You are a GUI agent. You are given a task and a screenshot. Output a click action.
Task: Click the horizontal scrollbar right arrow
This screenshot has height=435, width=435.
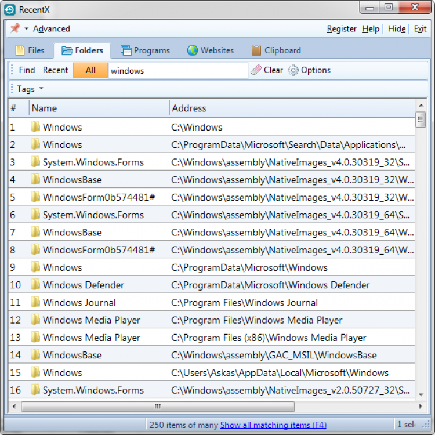click(421, 407)
